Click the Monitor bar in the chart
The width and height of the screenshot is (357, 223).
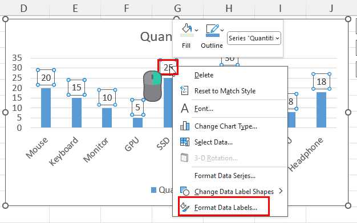(x=107, y=118)
